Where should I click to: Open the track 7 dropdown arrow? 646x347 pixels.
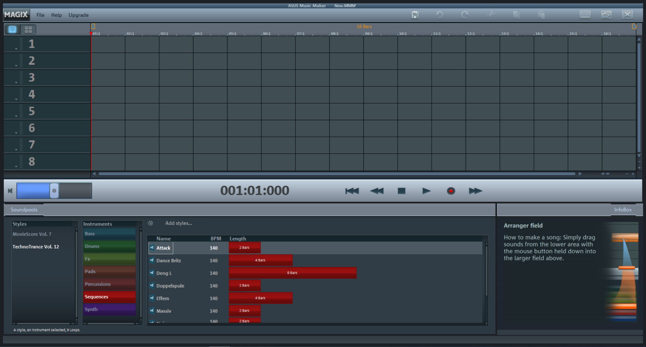click(16, 150)
